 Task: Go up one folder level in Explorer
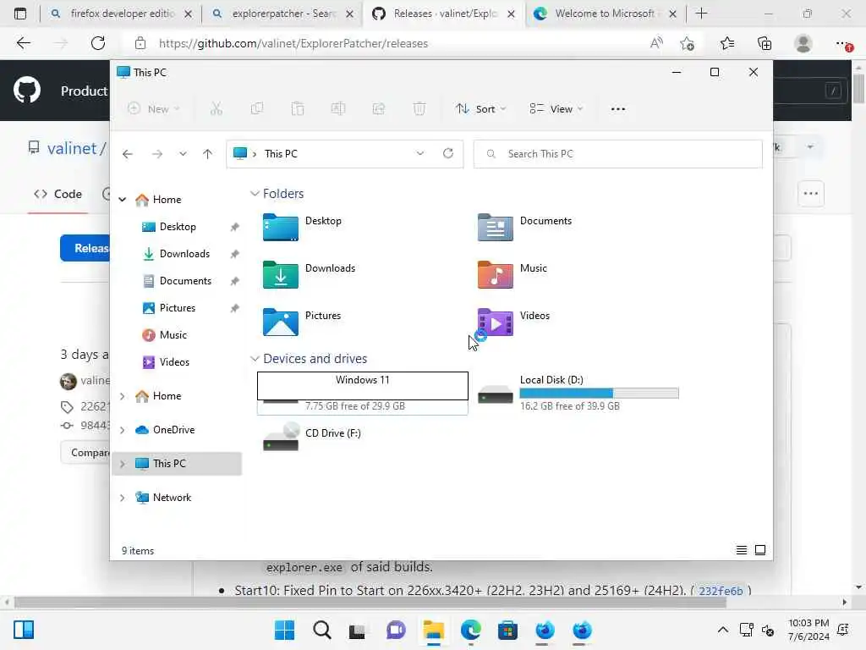coord(208,154)
